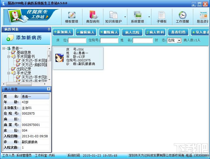Minimize the EMR window

click(193, 4)
